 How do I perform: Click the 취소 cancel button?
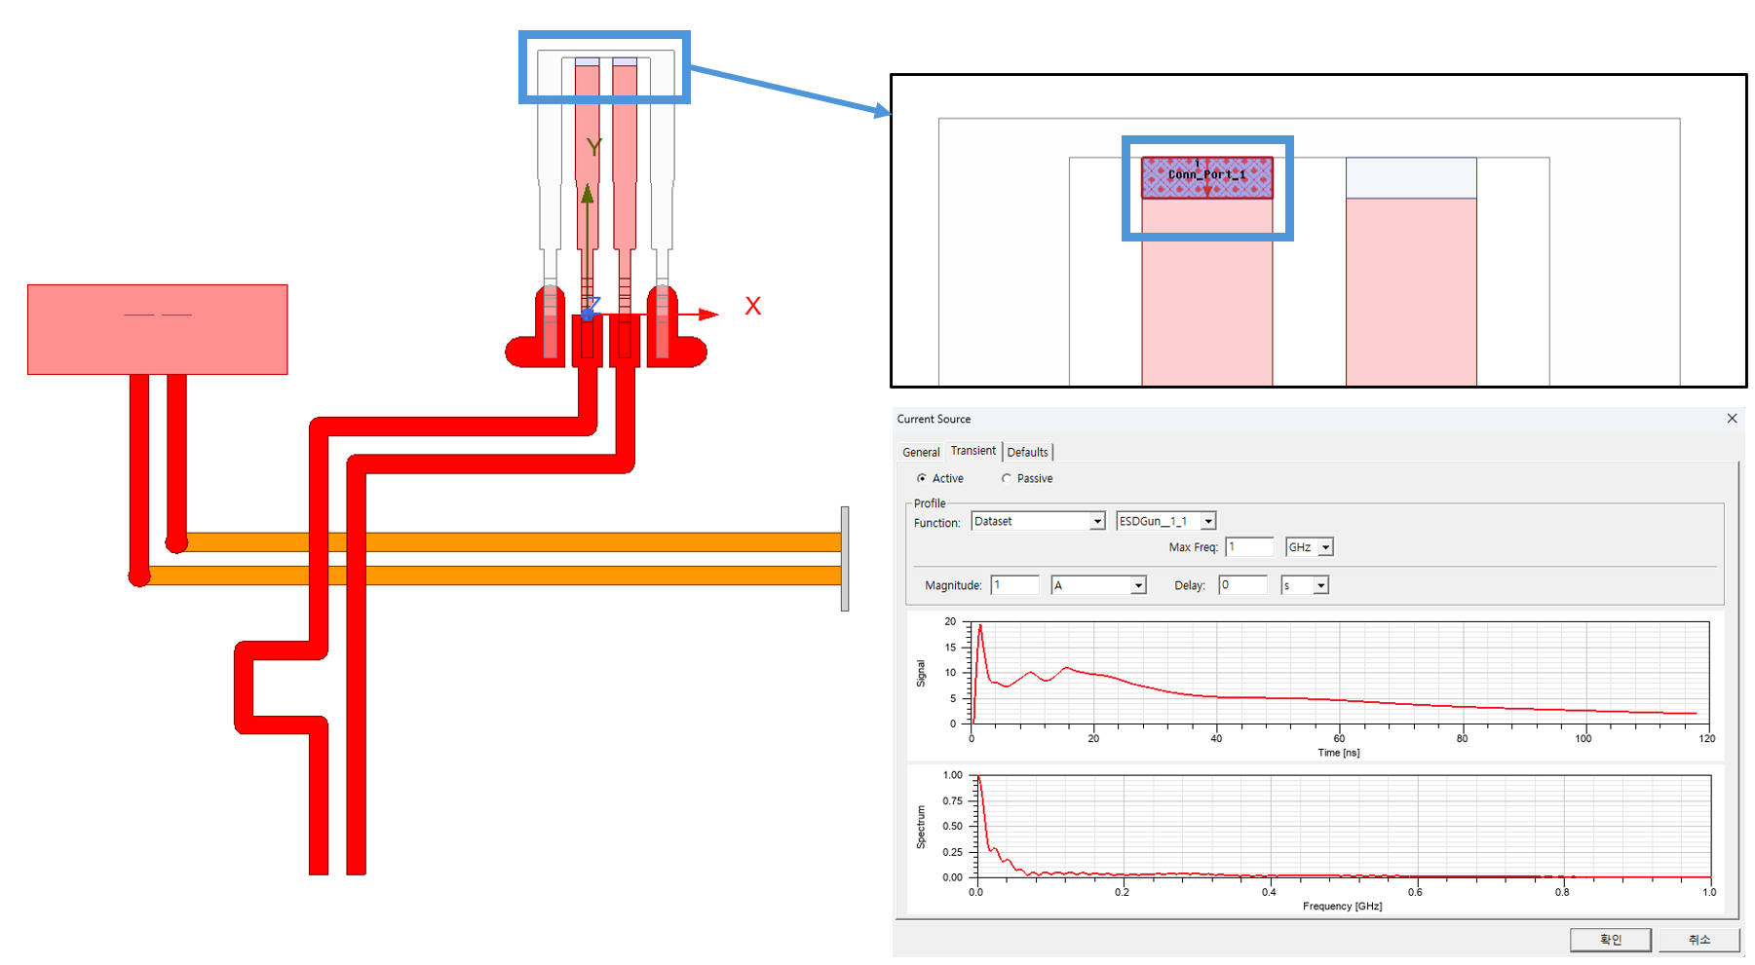1698,940
